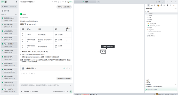This screenshot has width=178, height=95.
Task: Click the 新任务 new task button
Action: click(x=9, y=7)
